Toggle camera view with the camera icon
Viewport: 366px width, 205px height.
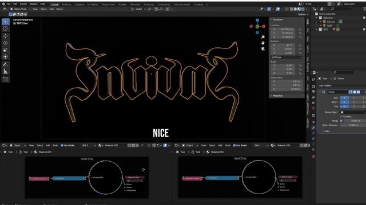[263, 48]
